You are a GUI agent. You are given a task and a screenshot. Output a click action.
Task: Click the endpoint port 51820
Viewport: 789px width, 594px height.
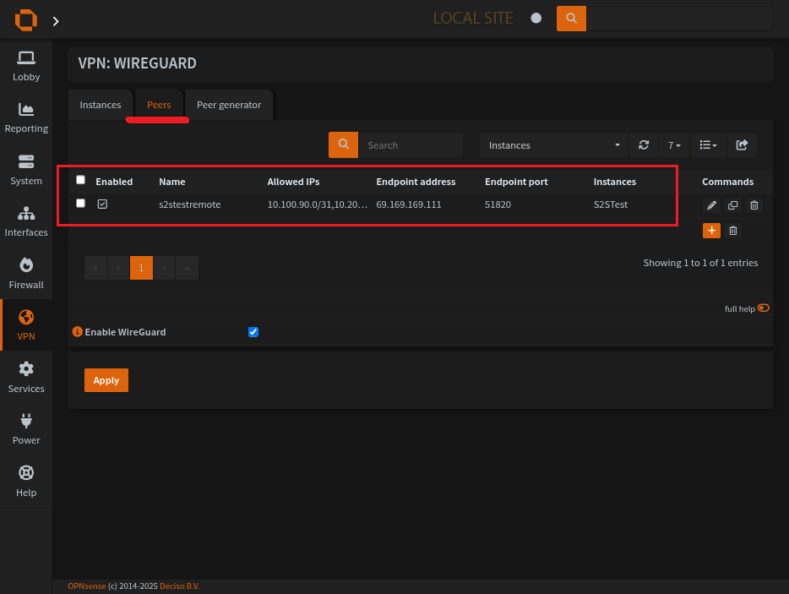click(x=498, y=204)
